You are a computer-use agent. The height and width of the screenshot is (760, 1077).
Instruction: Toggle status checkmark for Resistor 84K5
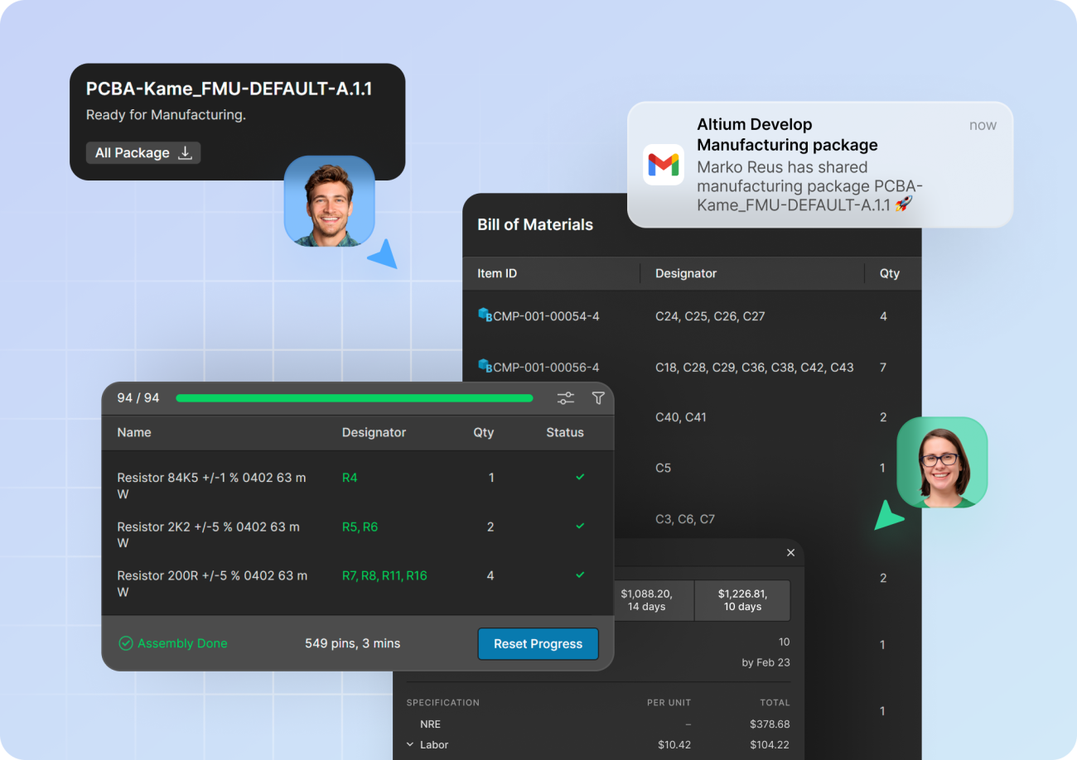pyautogui.click(x=580, y=477)
